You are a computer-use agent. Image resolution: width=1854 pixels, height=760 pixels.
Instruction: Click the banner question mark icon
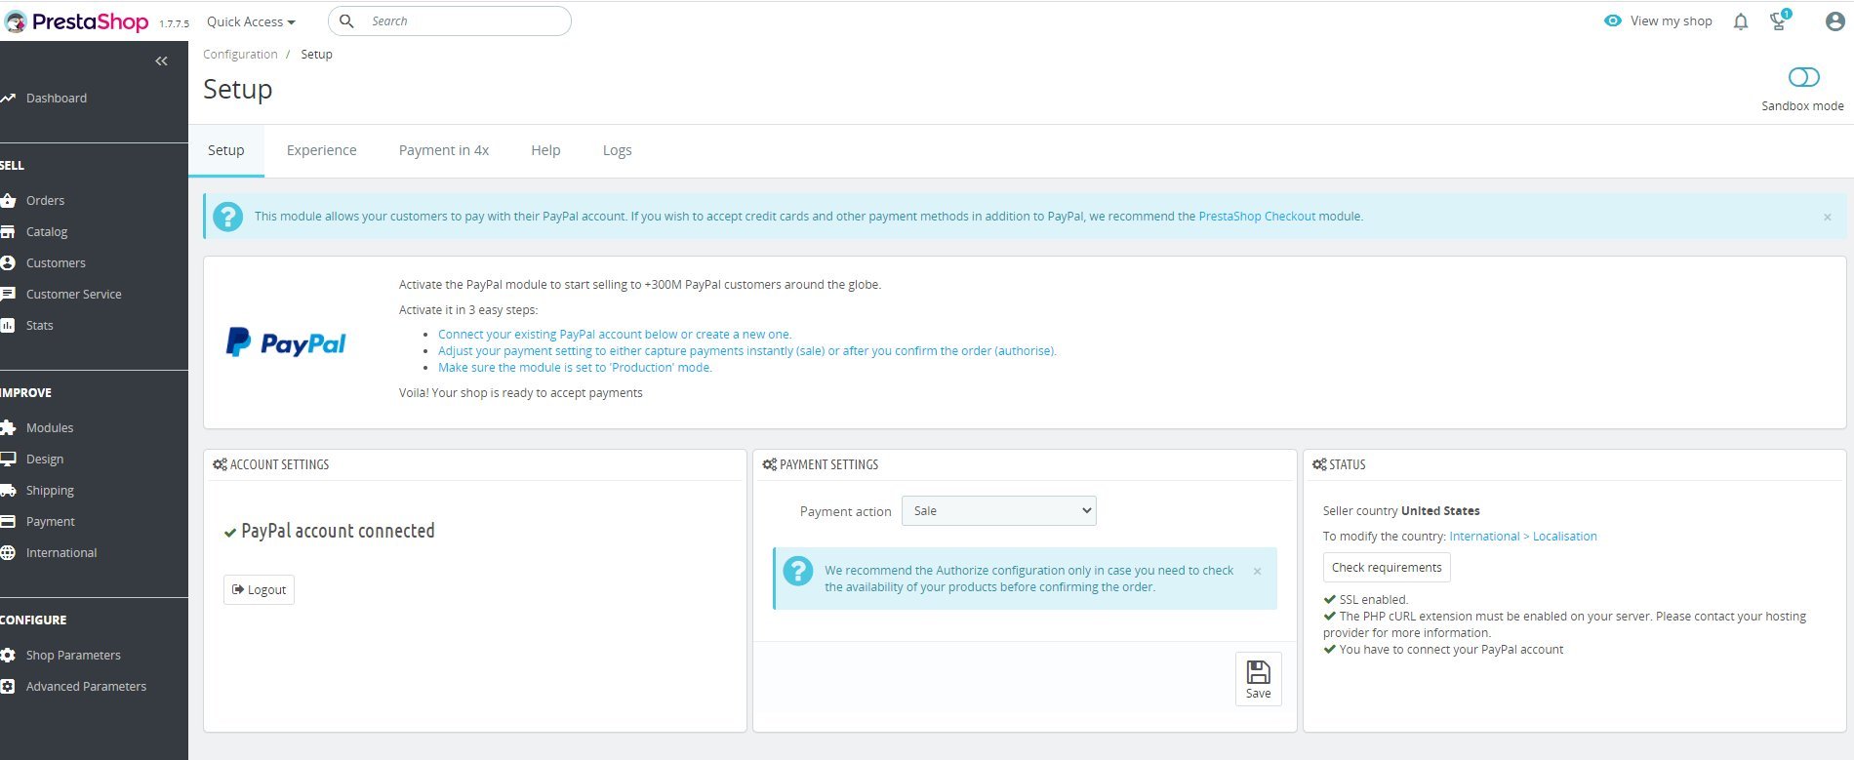tap(227, 216)
